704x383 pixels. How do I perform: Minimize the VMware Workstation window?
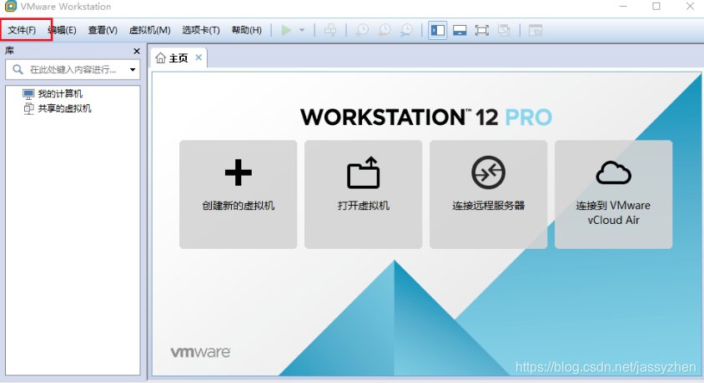(623, 7)
